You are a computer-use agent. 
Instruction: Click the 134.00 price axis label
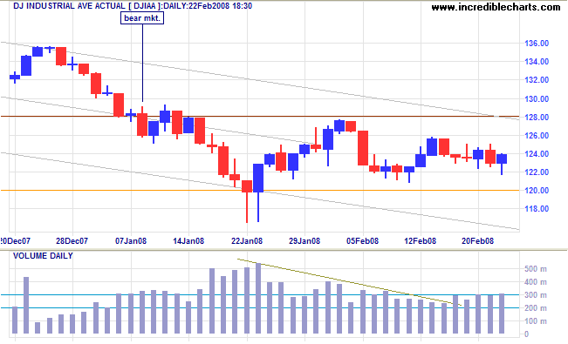537,62
